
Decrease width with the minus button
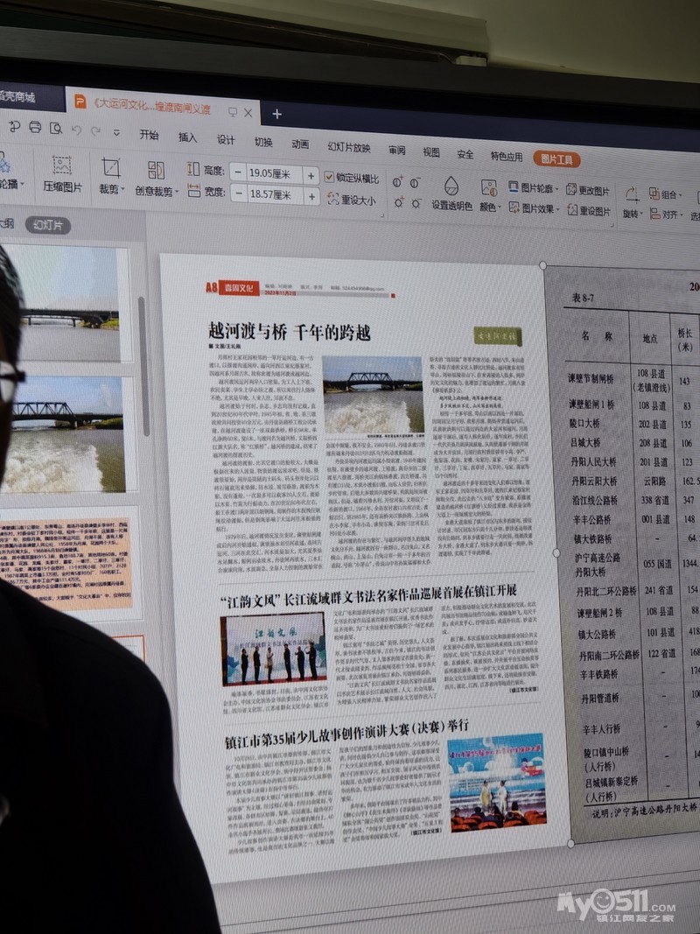pos(238,193)
